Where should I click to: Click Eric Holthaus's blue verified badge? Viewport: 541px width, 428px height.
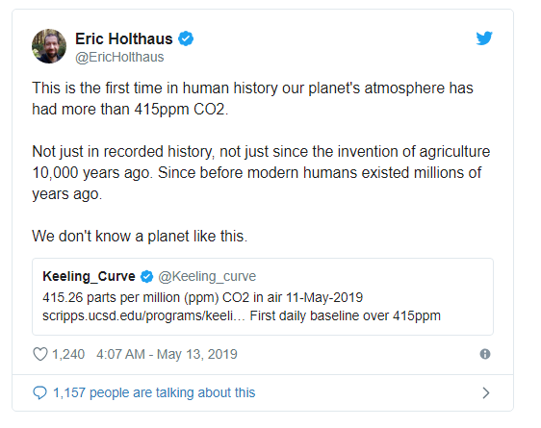tap(186, 38)
